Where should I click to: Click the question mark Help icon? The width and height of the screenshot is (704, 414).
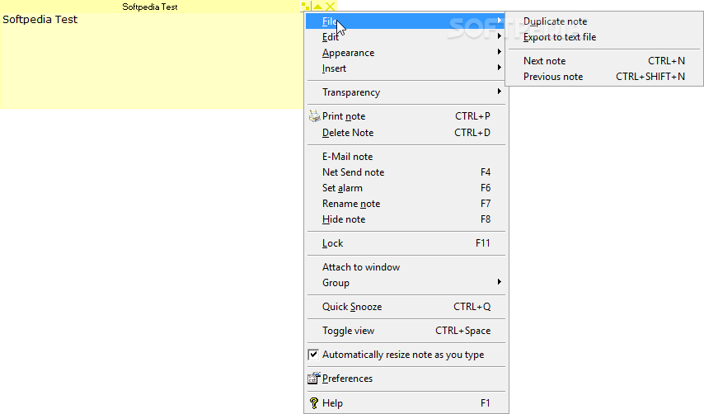(314, 403)
